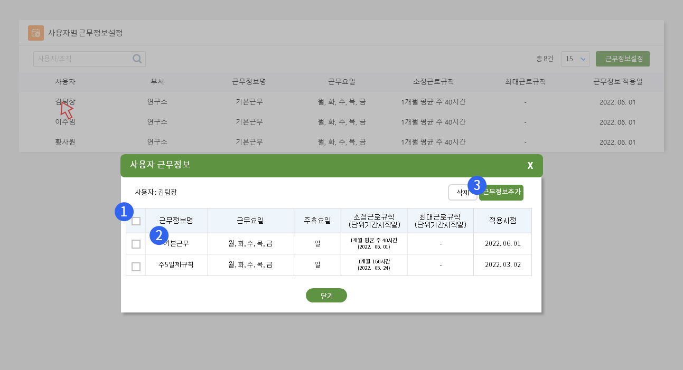
Task: Click 기본근무 in the 이주임 row
Action: tap(249, 122)
